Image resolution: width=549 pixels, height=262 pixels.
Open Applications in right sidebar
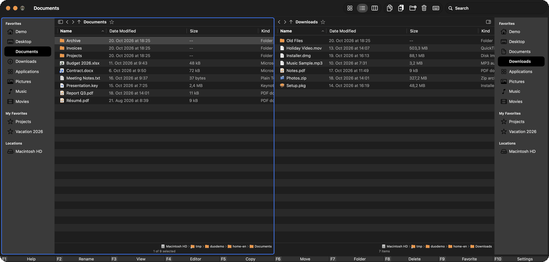coord(522,71)
